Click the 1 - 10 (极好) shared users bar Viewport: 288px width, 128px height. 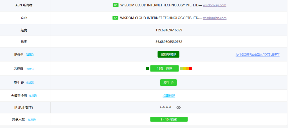(169, 119)
